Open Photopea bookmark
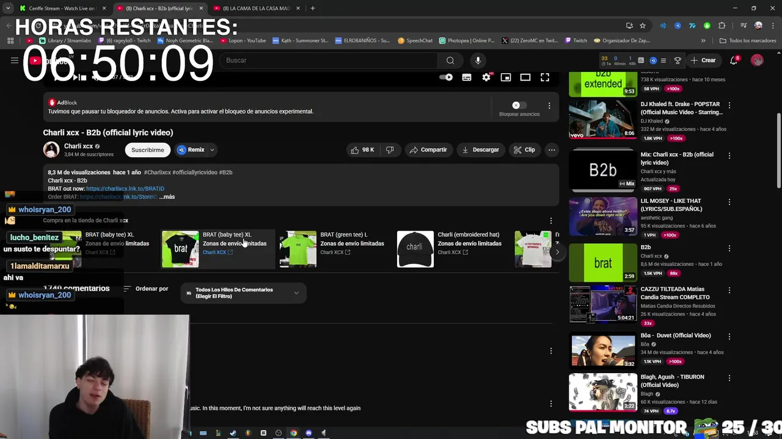Image resolution: width=782 pixels, height=439 pixels. pos(467,41)
